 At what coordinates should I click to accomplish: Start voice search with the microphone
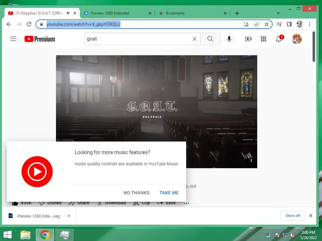229,39
